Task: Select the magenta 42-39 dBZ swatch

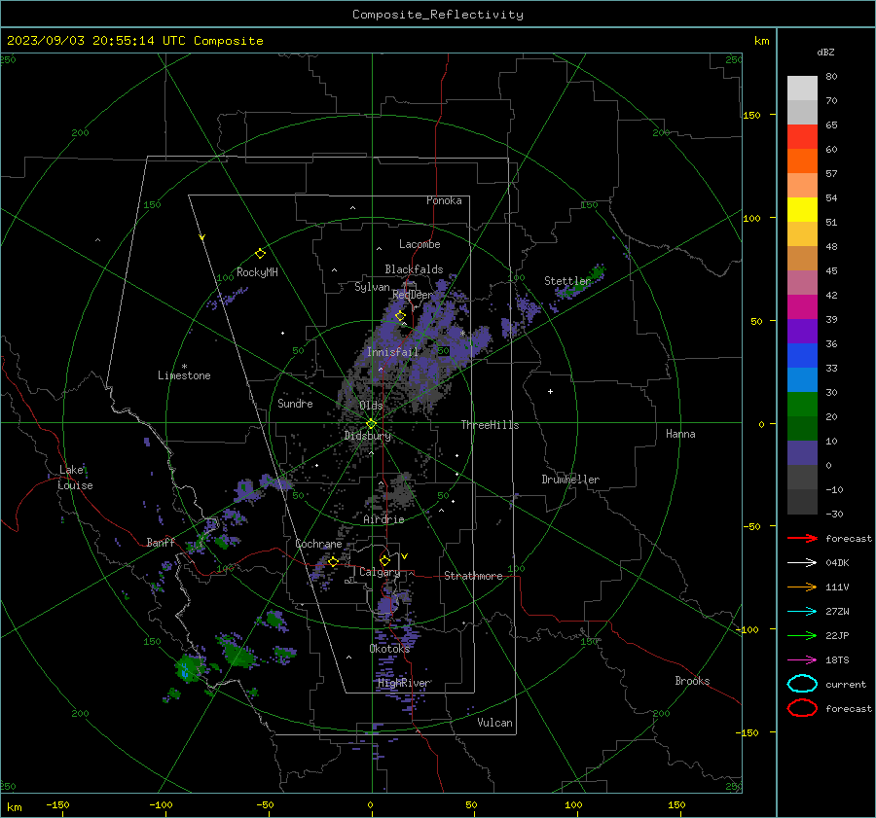Action: [x=802, y=307]
